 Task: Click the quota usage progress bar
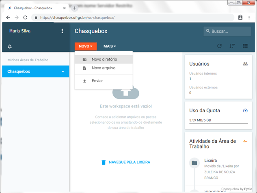click(218, 123)
